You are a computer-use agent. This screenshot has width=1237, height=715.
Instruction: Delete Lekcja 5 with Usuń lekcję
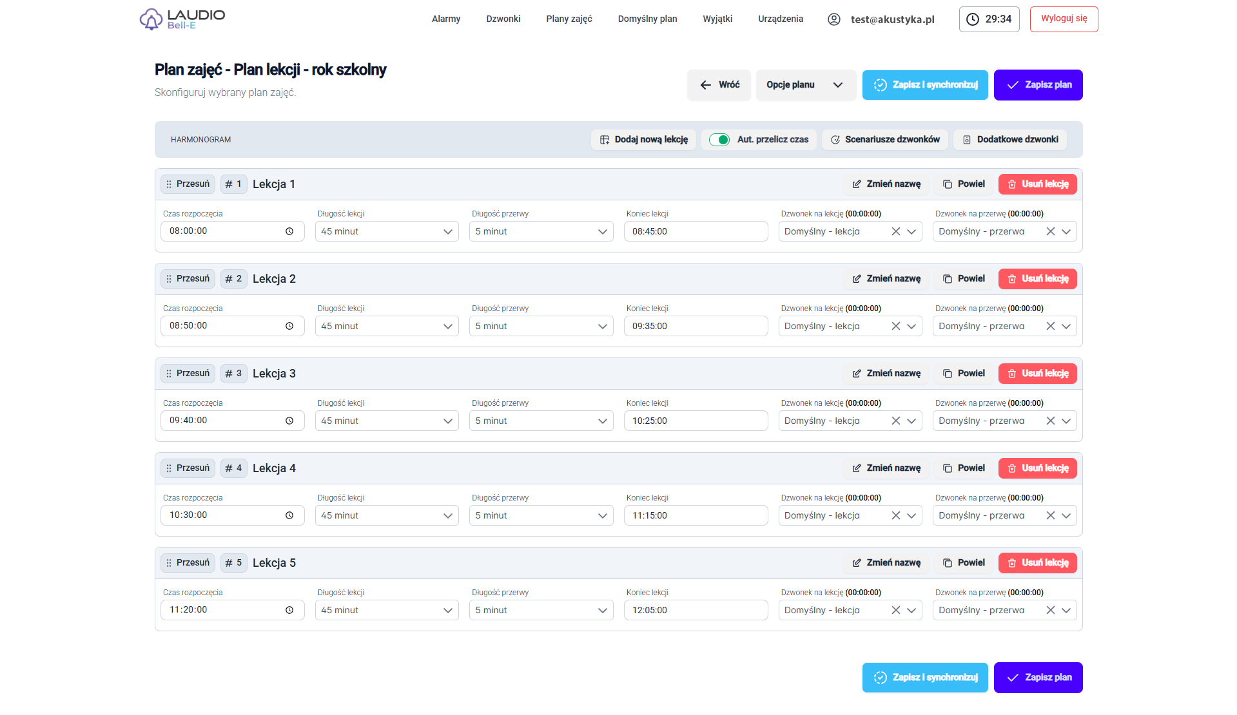1037,563
